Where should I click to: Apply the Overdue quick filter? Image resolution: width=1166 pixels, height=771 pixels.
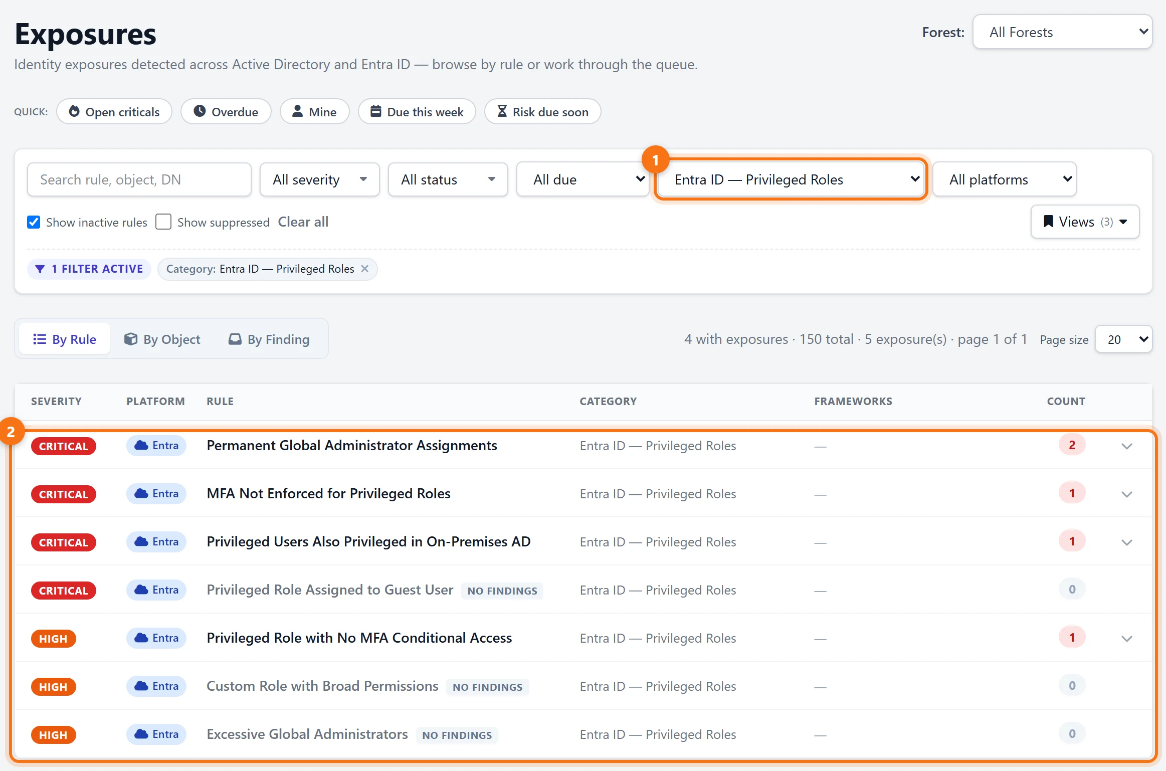click(x=226, y=111)
